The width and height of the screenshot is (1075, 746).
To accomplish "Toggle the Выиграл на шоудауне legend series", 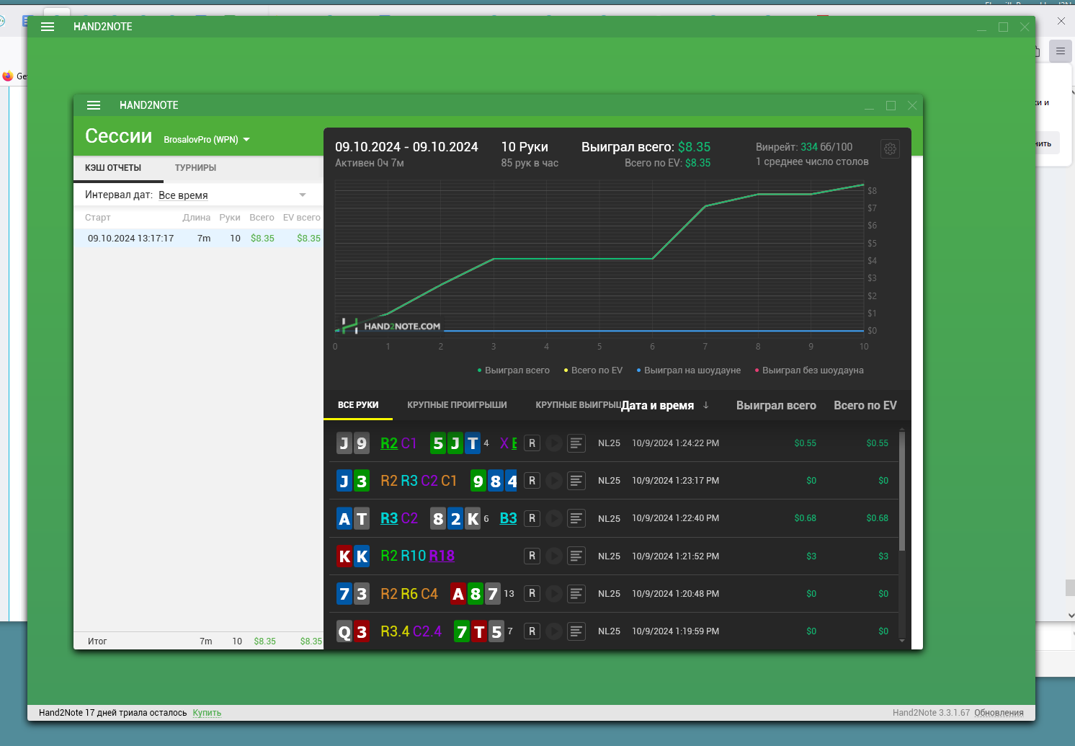I will [x=689, y=370].
